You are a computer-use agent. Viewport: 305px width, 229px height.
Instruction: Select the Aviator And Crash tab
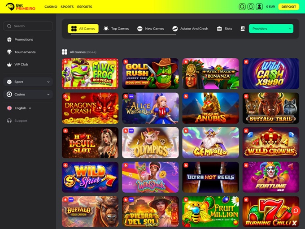190,29
